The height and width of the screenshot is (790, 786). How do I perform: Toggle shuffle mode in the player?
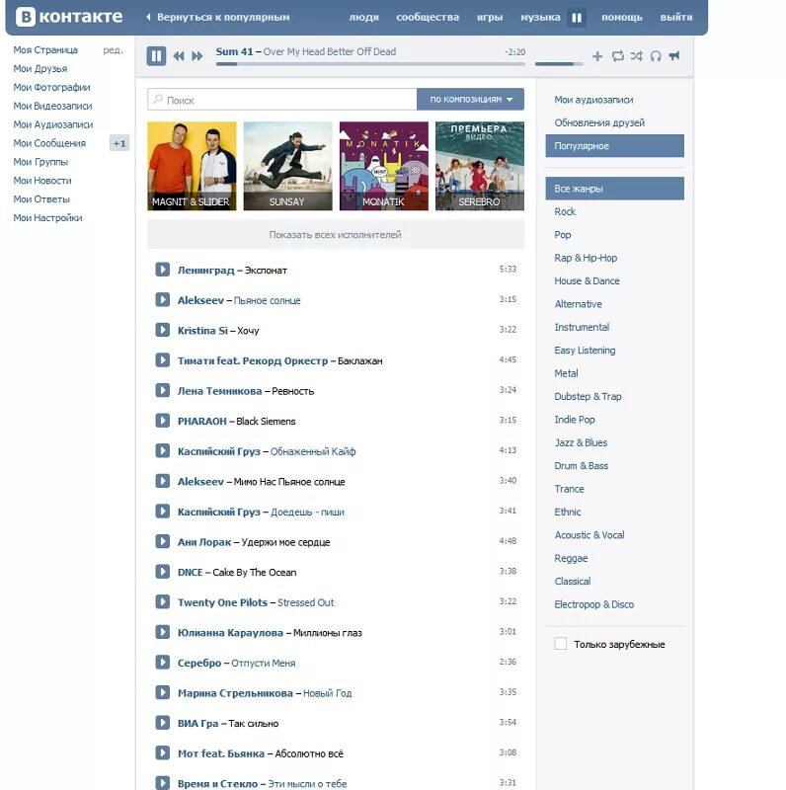click(636, 56)
